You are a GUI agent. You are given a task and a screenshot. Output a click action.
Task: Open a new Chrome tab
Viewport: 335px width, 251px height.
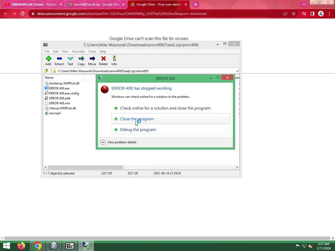(x=196, y=4)
